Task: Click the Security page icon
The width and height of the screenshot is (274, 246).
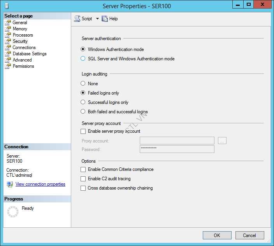Action: 8,41
